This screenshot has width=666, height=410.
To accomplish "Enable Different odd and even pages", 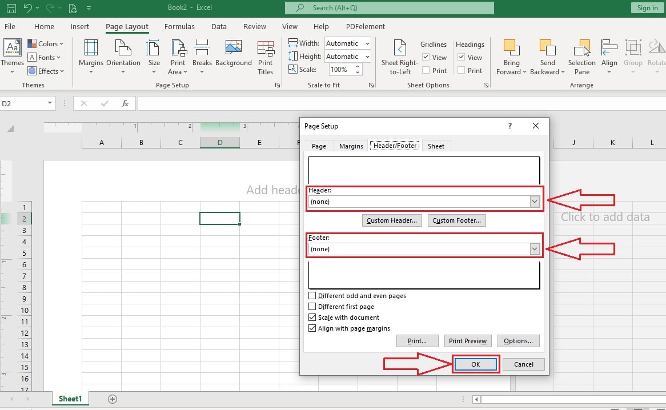I will pos(312,296).
